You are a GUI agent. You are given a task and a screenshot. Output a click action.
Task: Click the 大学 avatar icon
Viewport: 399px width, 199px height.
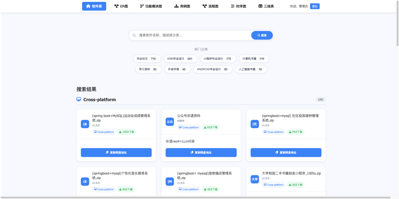point(255,179)
